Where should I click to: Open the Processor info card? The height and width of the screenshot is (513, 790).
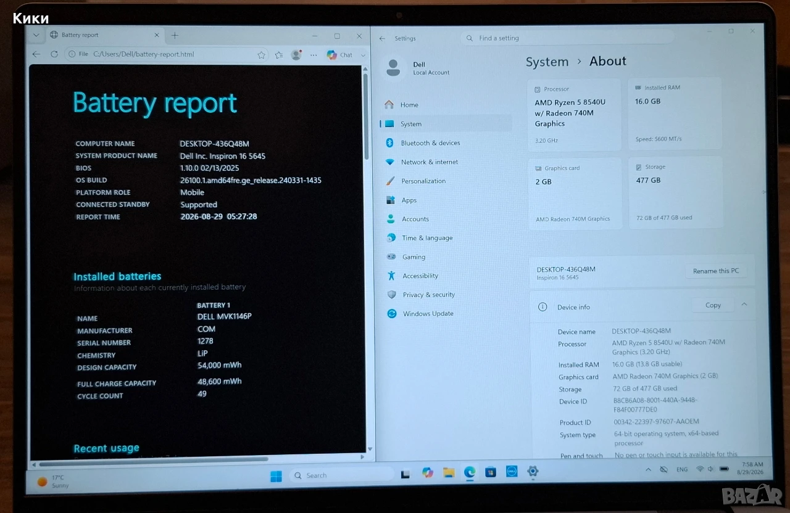tap(575, 115)
